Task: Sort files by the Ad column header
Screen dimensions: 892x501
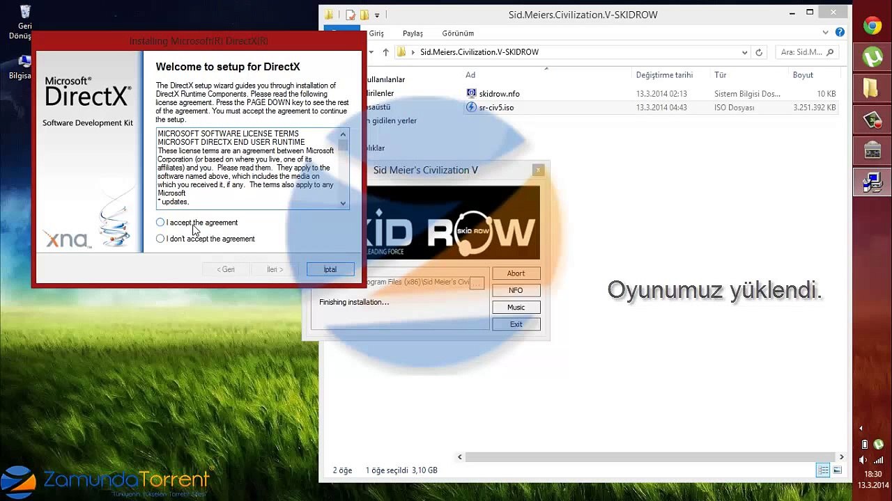Action: point(470,75)
